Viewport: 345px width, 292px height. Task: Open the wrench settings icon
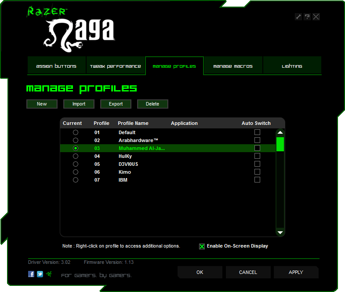[x=298, y=17]
